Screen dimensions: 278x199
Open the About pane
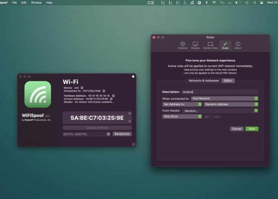238,45
